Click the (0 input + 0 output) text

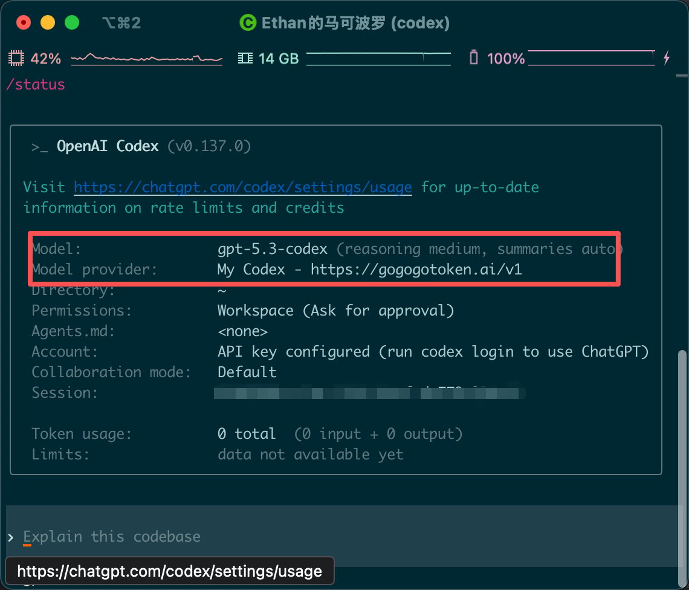pos(378,434)
